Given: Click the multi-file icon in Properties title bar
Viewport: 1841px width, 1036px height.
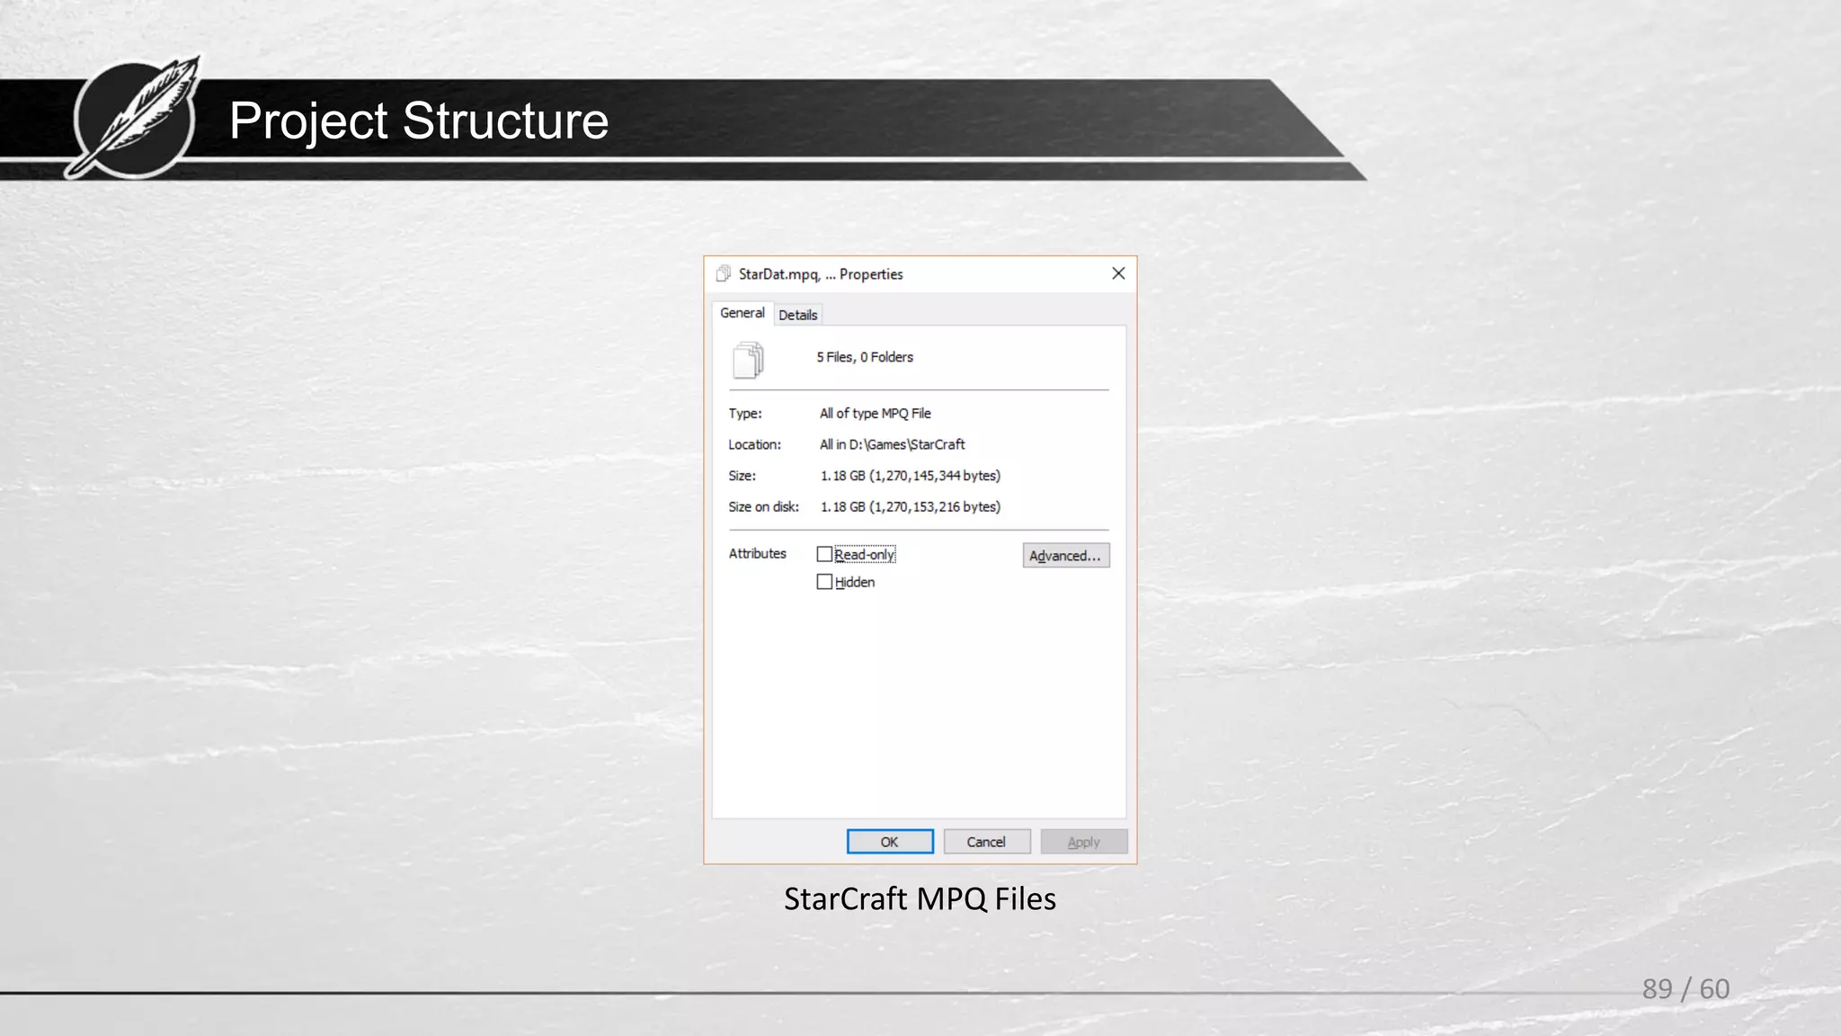Looking at the screenshot, I should coord(723,273).
